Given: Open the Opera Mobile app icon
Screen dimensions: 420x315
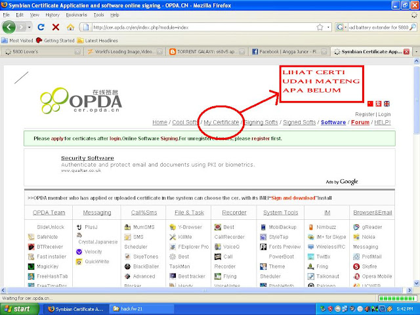Looking at the screenshot, I should 356,276.
